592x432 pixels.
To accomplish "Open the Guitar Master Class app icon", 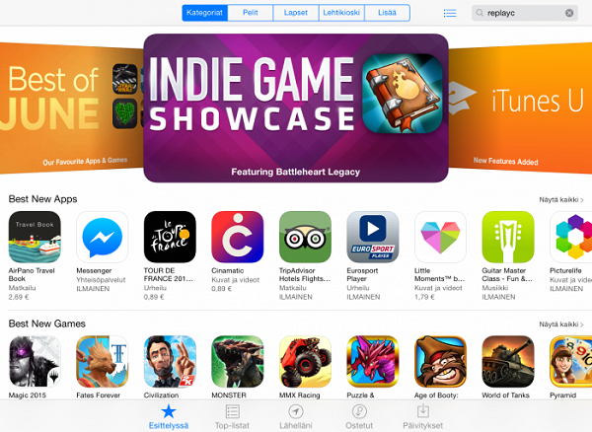I will tap(508, 237).
